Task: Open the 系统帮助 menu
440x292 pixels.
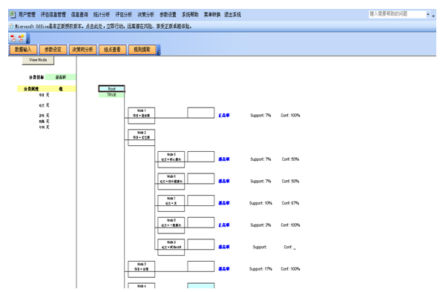Action: [x=190, y=14]
